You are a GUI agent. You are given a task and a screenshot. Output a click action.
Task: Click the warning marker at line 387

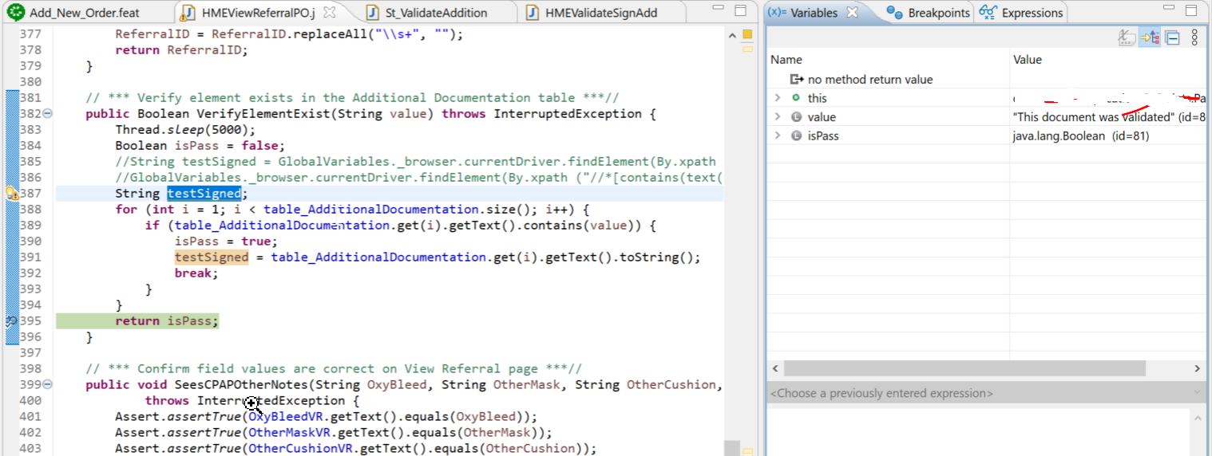tap(12, 194)
